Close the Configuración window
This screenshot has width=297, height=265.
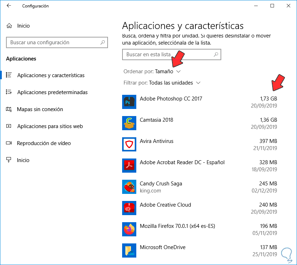(289, 6)
